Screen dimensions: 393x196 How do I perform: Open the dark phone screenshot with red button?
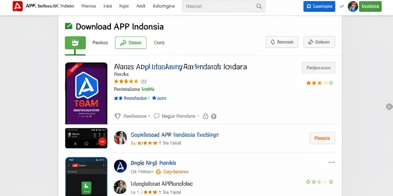point(86,138)
